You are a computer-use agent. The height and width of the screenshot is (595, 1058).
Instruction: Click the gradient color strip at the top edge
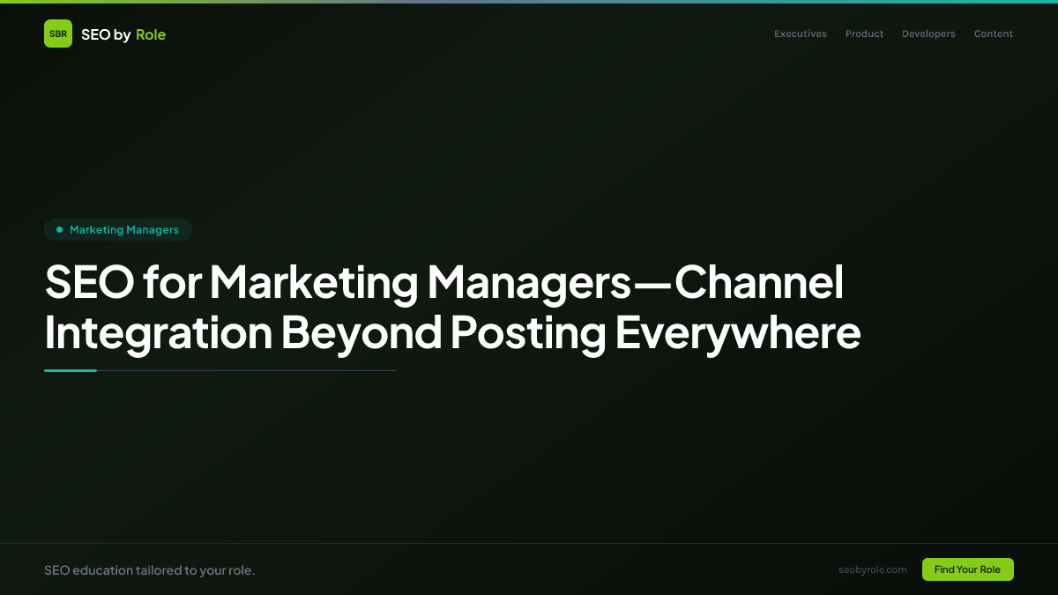[529, 3]
